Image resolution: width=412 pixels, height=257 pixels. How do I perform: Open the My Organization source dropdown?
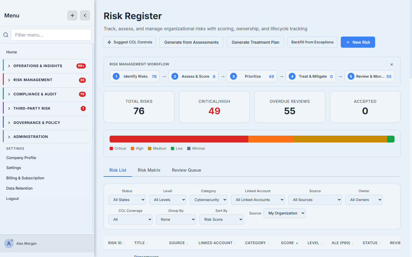pos(284,213)
